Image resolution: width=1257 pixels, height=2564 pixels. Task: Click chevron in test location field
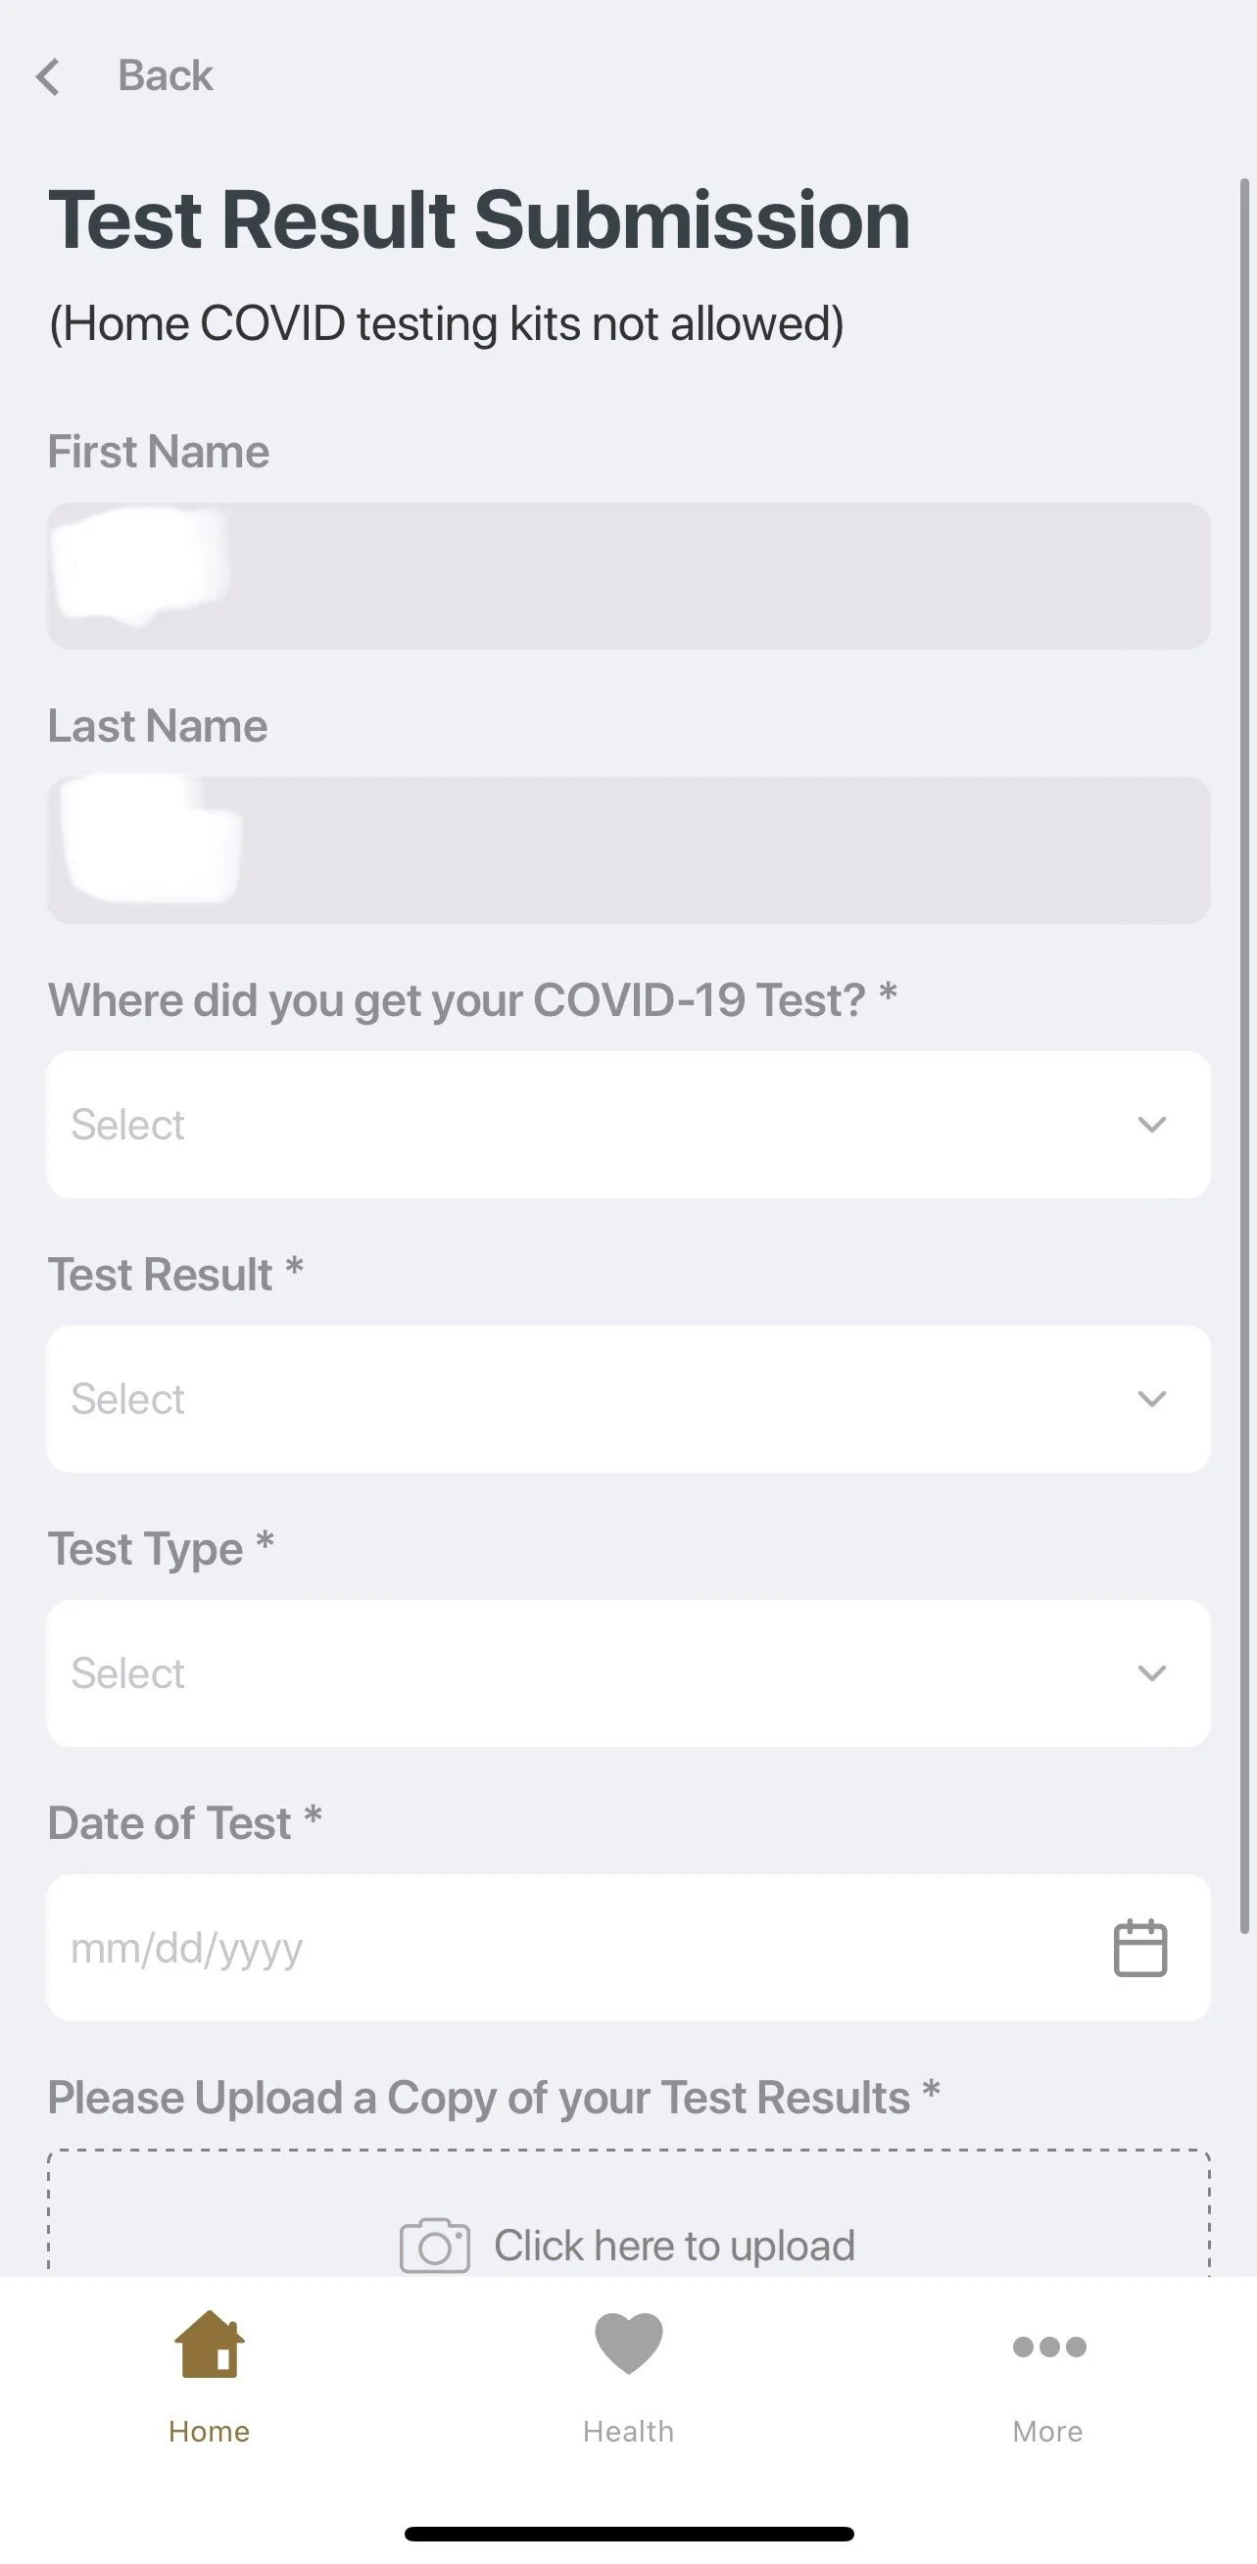coord(1151,1125)
